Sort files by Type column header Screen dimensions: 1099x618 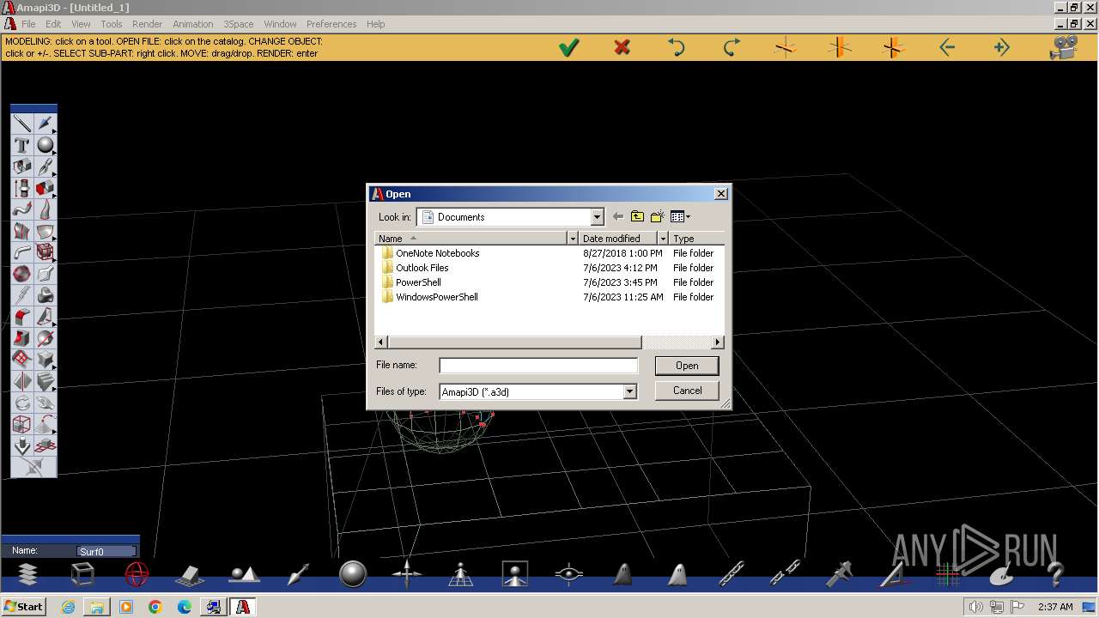(x=696, y=238)
